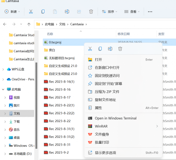Expand the 此电脑 tree node
The height and width of the screenshot is (160, 176).
click(3, 89)
